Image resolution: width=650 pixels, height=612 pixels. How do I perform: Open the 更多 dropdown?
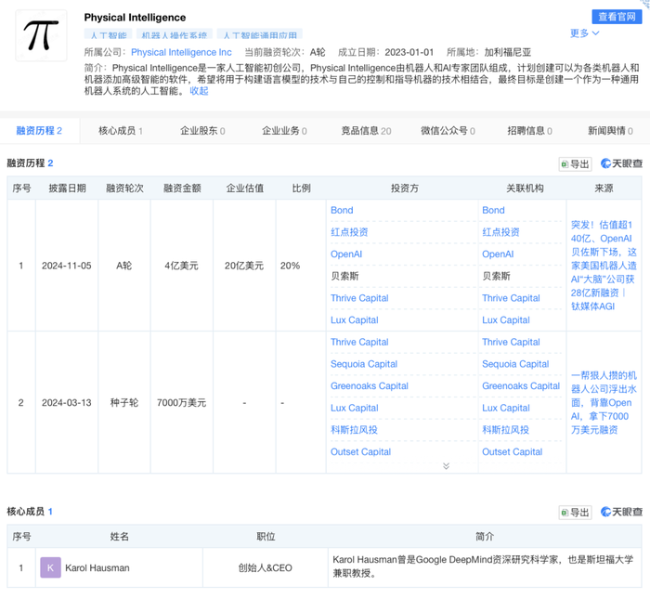click(584, 33)
